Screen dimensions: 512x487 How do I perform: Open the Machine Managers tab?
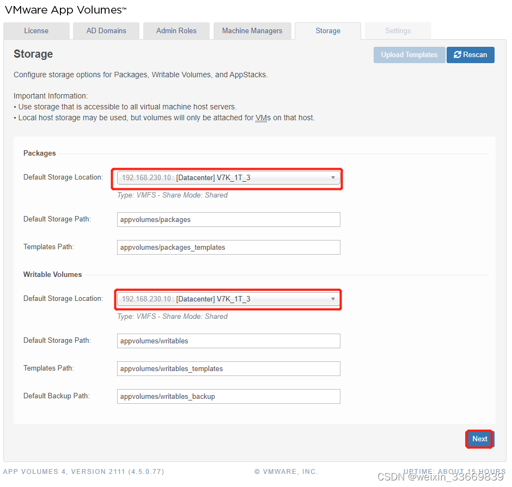click(252, 31)
